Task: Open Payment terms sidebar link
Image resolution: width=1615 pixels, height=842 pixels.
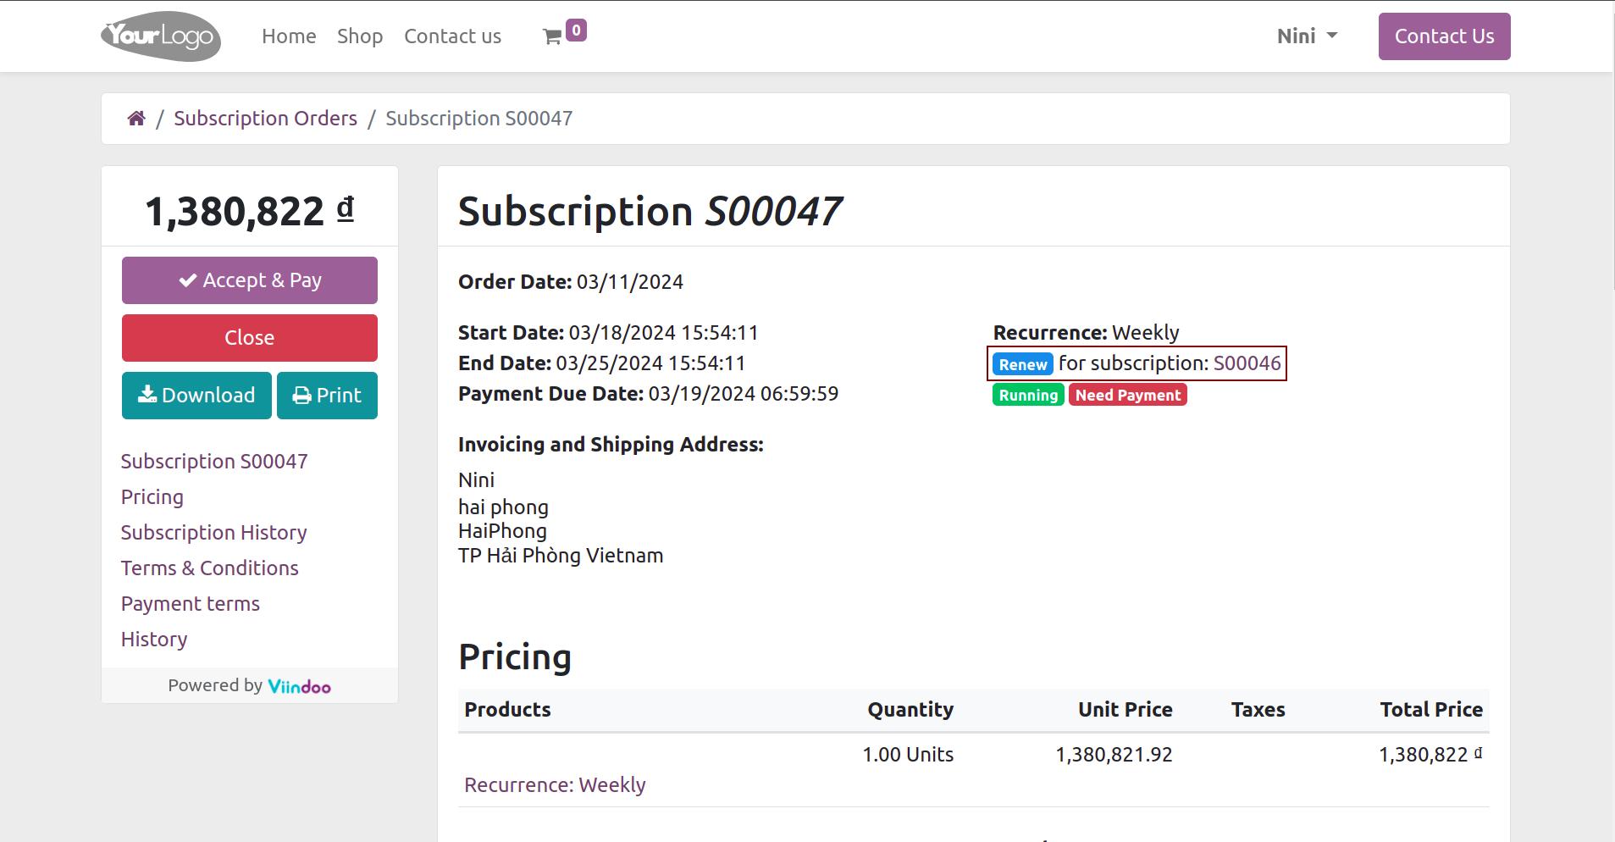Action: [x=191, y=604]
